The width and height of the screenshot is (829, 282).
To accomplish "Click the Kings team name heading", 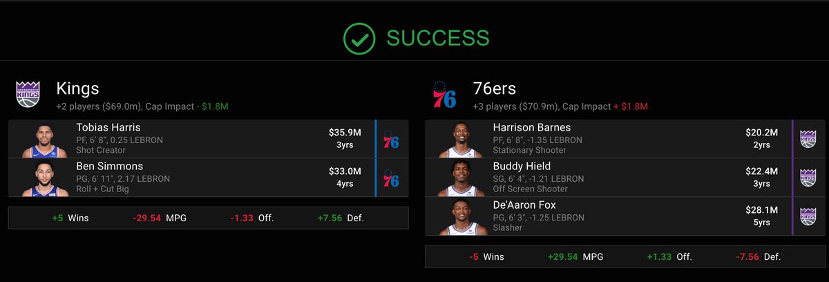I will [x=77, y=88].
